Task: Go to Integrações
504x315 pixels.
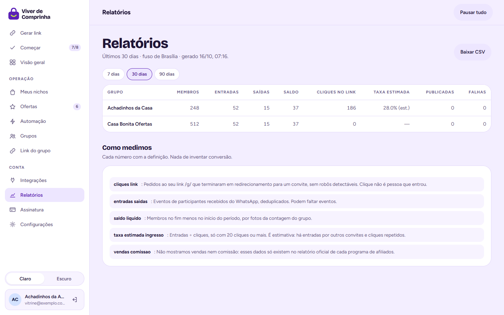Action: point(44,180)
